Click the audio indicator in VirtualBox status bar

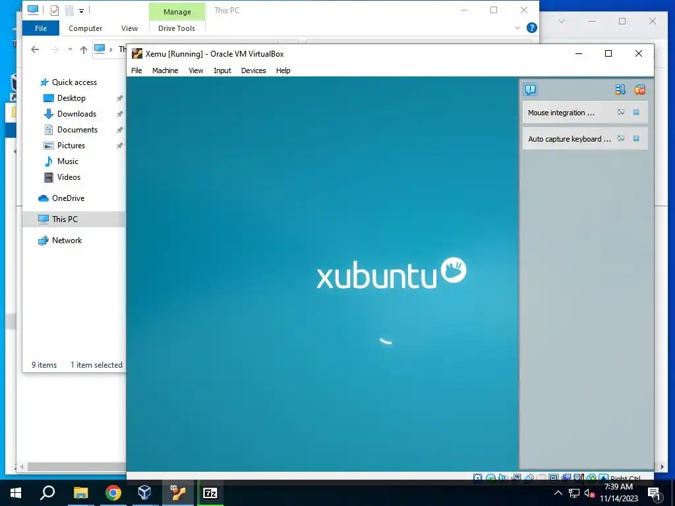click(502, 477)
